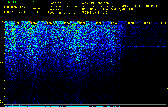This screenshot has width=168, height=107.
Task: Click the HROFFT program title text
Action: (x=17, y=2)
